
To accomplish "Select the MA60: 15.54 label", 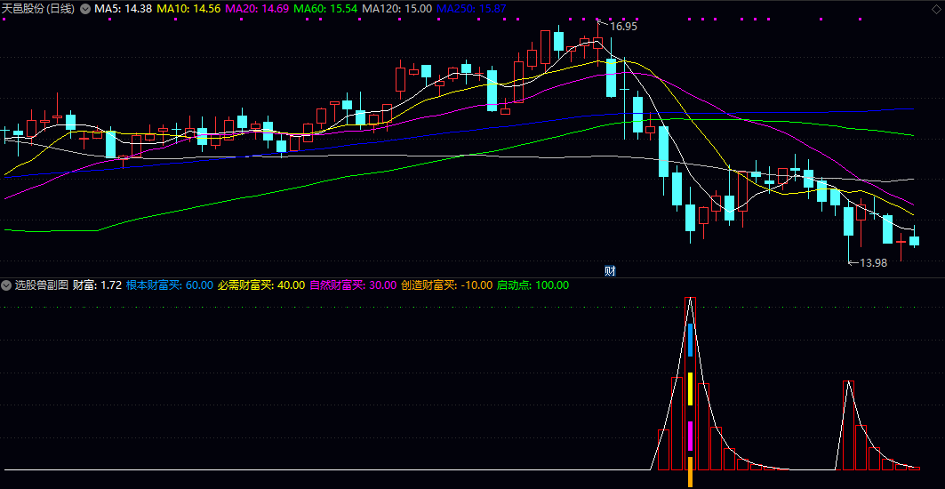I will pos(327,9).
